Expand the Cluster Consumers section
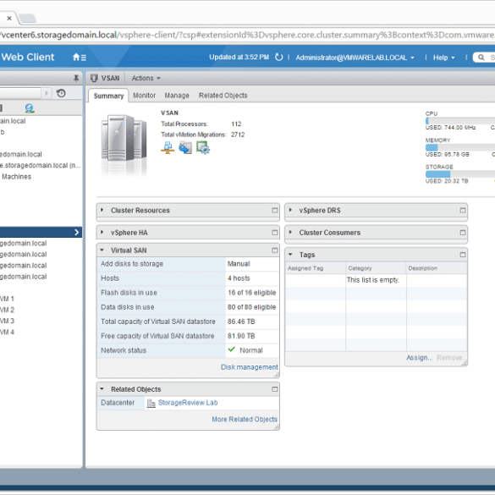Viewport: 495px width, 495px height. click(x=290, y=232)
